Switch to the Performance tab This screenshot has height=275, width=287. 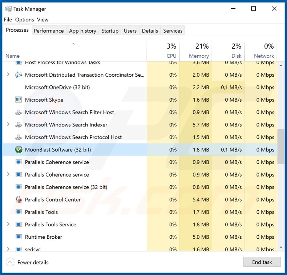tap(49, 31)
